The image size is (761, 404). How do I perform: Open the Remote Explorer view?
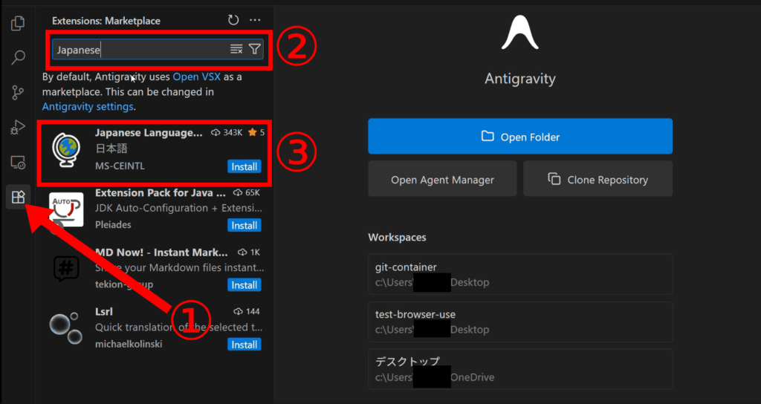(18, 162)
